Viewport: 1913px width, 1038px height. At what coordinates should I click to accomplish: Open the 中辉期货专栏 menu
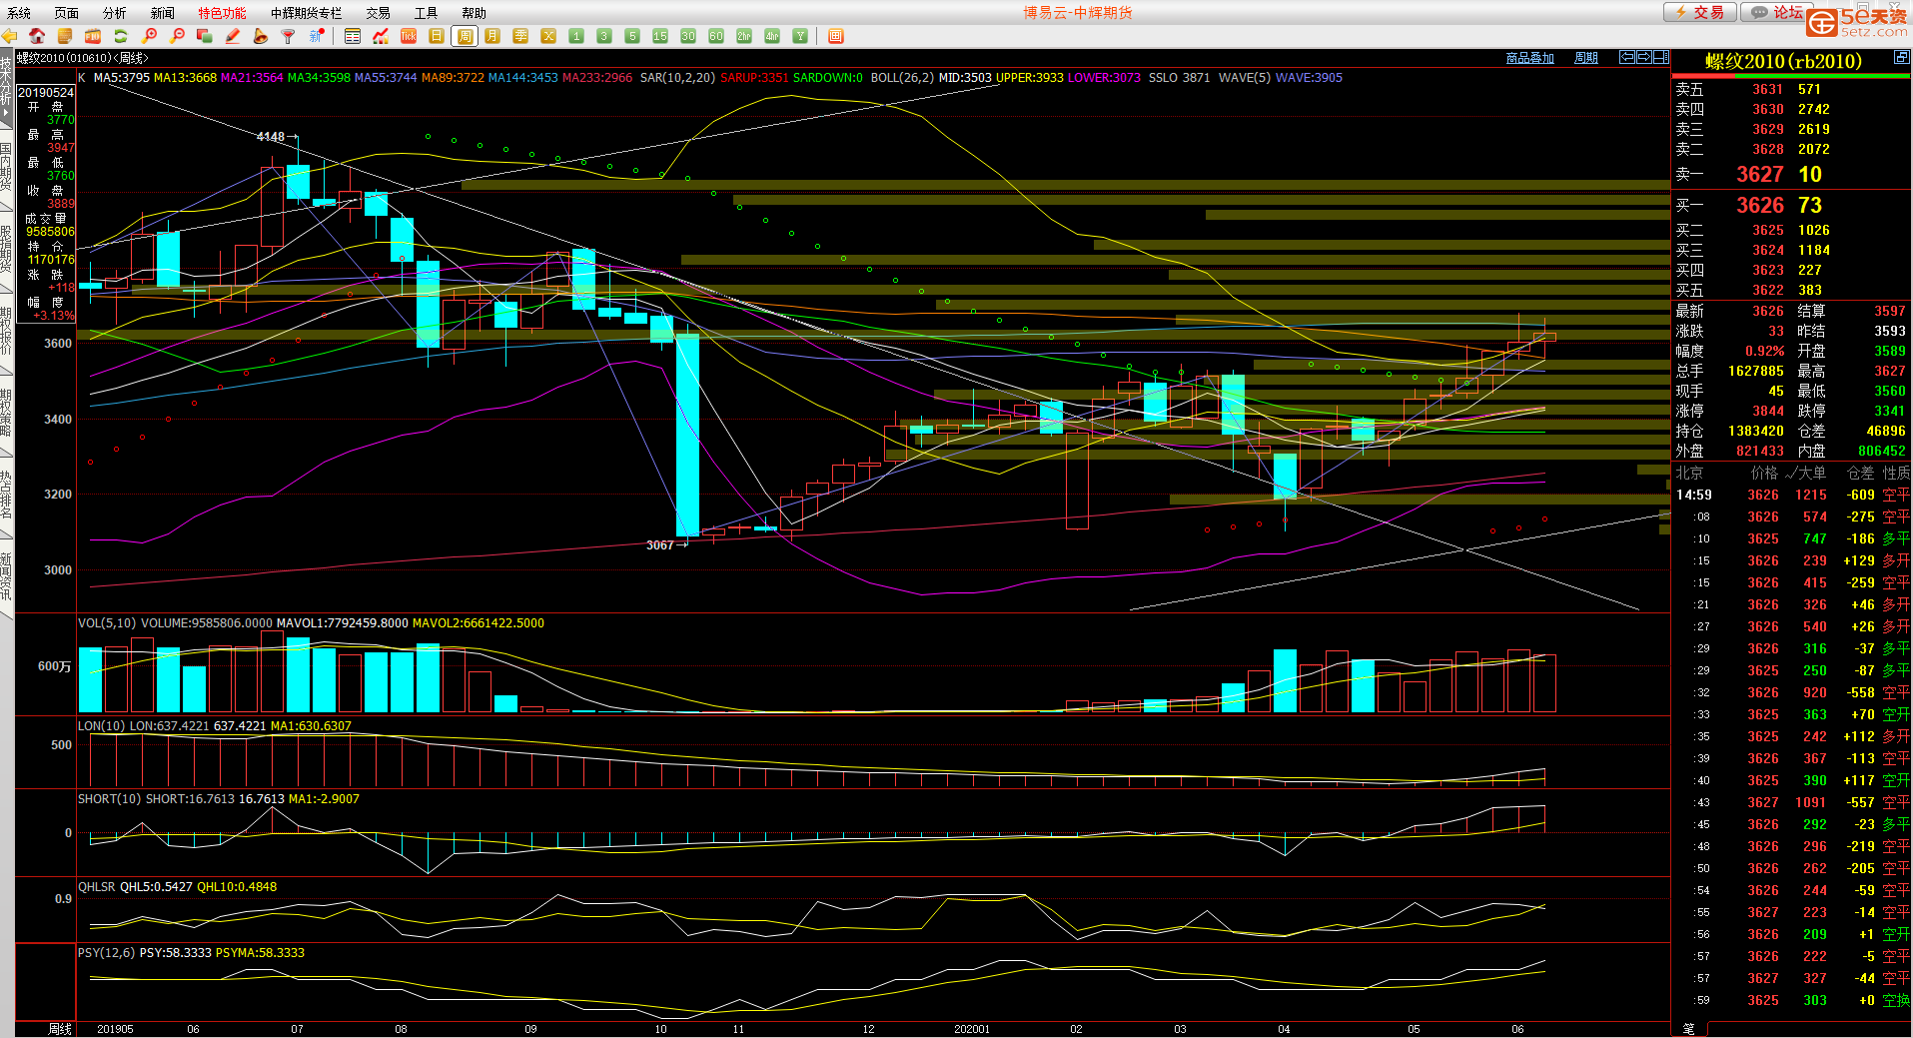[307, 13]
